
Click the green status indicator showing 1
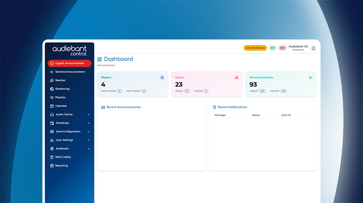pos(272,48)
